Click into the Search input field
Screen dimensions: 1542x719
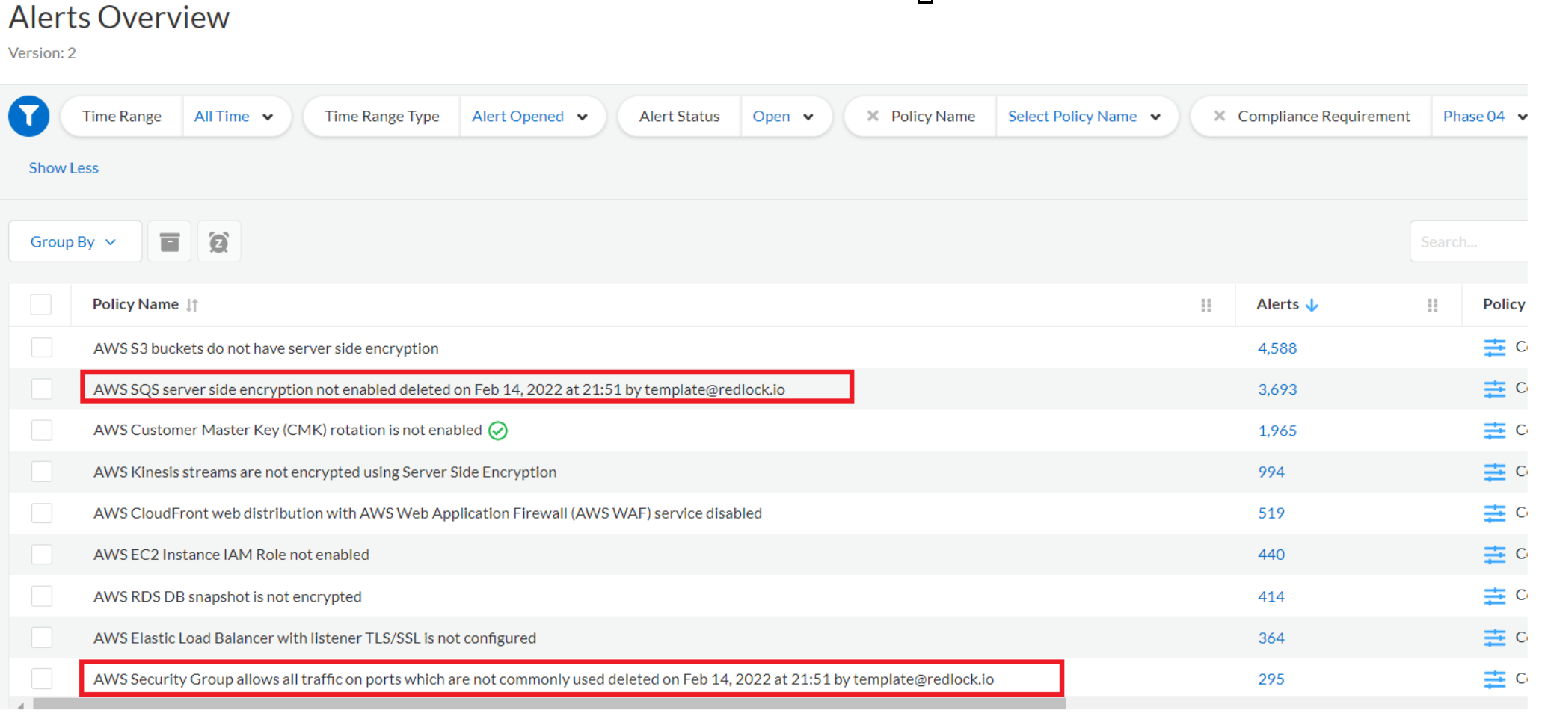tap(1469, 241)
